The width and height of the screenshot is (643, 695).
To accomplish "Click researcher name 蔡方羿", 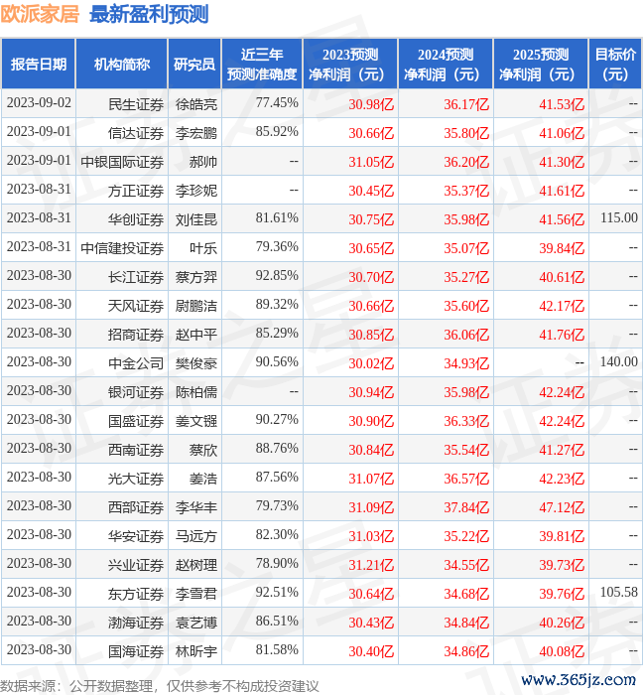I will click(x=196, y=277).
